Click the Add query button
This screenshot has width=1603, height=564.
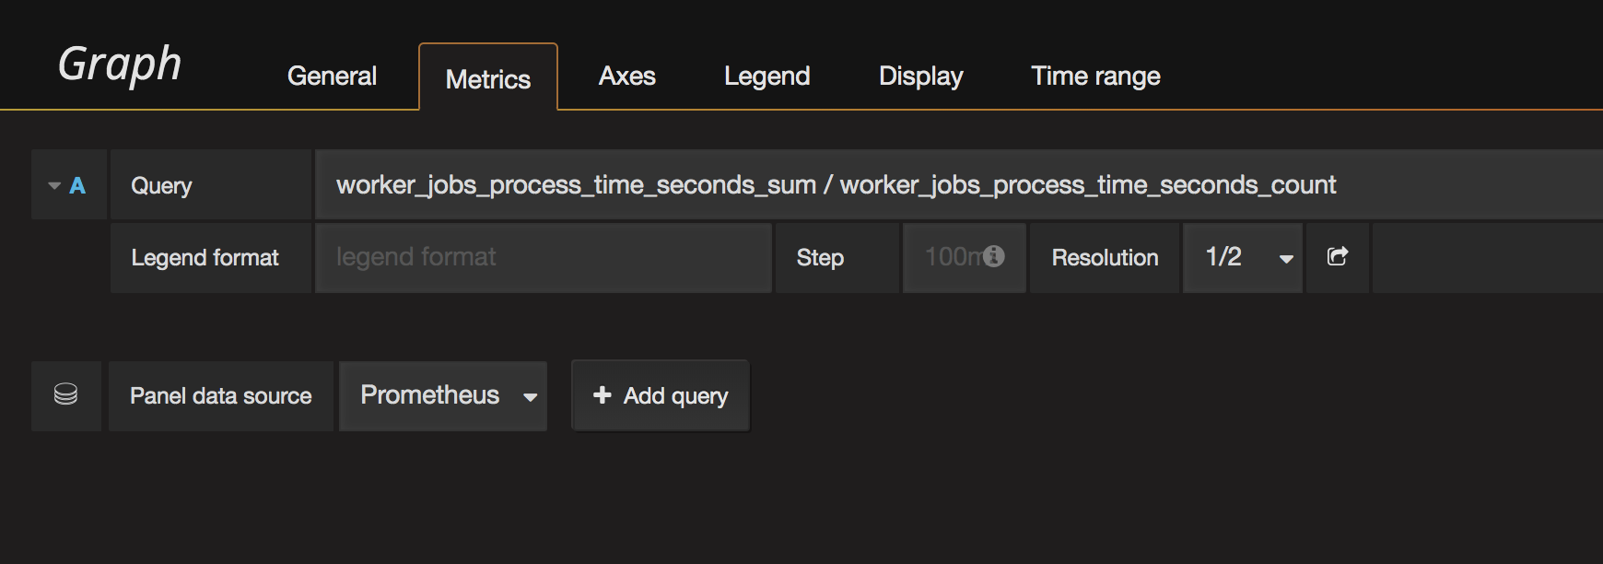coord(661,395)
